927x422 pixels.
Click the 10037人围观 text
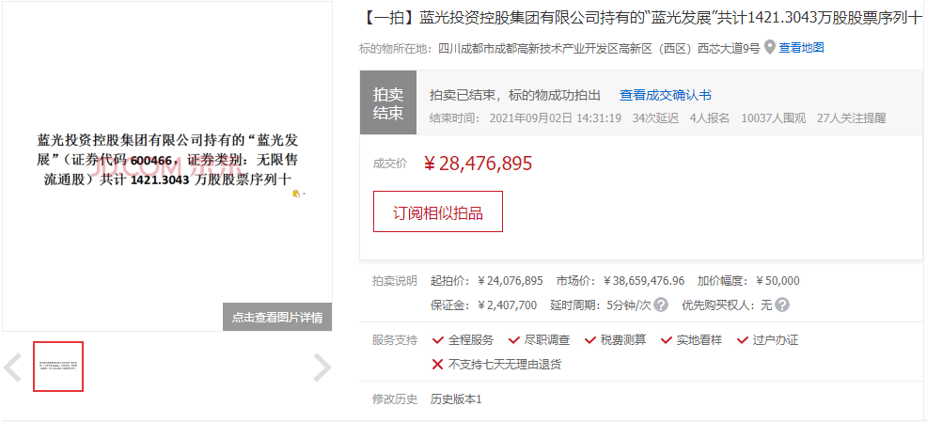pos(774,117)
